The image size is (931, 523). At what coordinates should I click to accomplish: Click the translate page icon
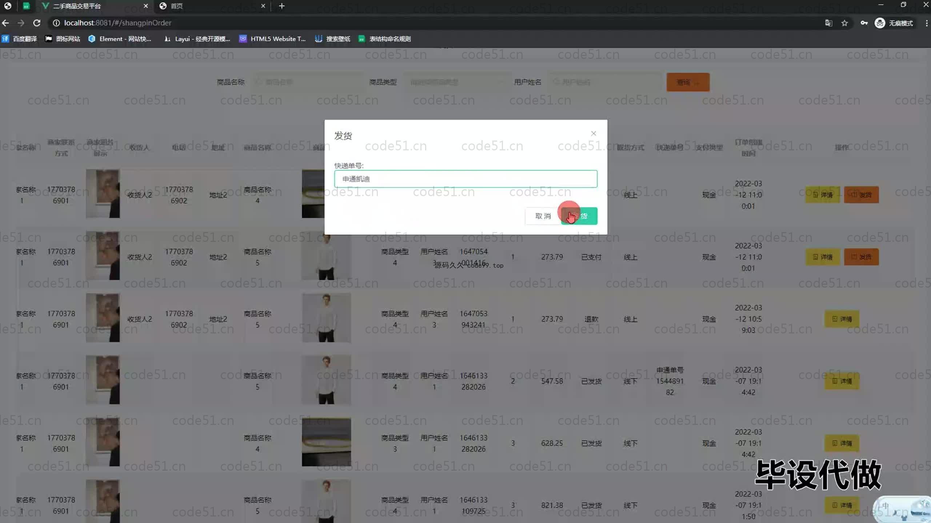(828, 23)
